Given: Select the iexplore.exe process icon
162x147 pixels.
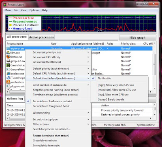Looking at the screenshot, I should coord(8,74).
